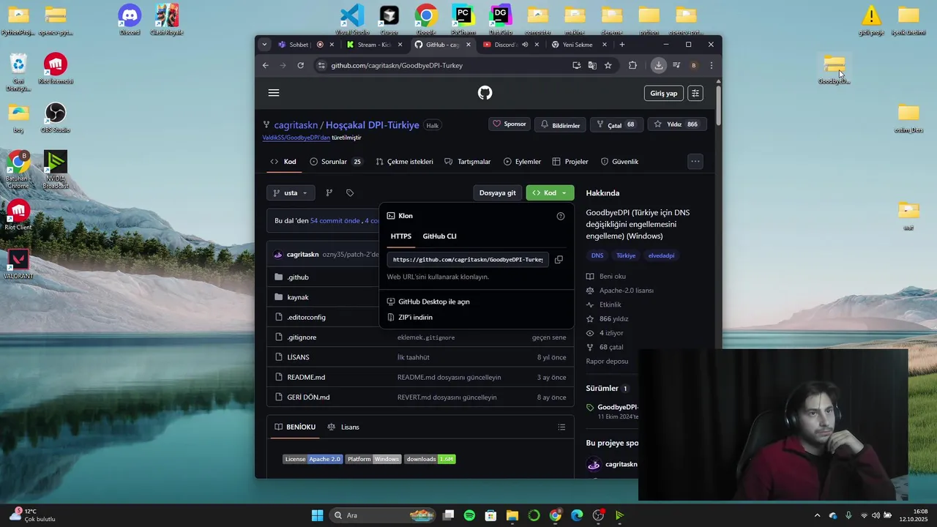Screen dimensions: 937x527
Task: Click the Dosyaya git button
Action: pyautogui.click(x=498, y=193)
